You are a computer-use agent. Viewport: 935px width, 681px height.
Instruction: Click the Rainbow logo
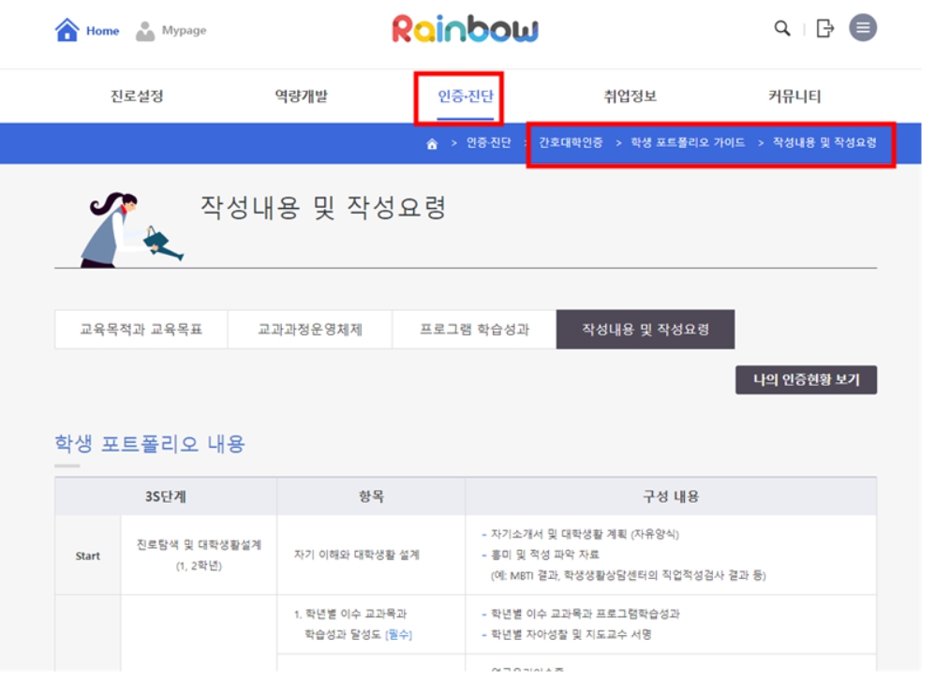pyautogui.click(x=466, y=30)
